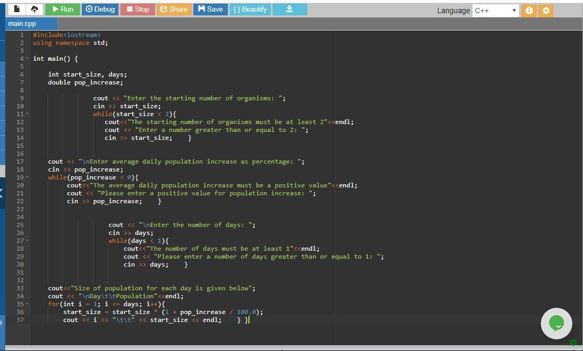Click the new file icon
Image resolution: width=583 pixels, height=351 pixels.
[x=17, y=9]
